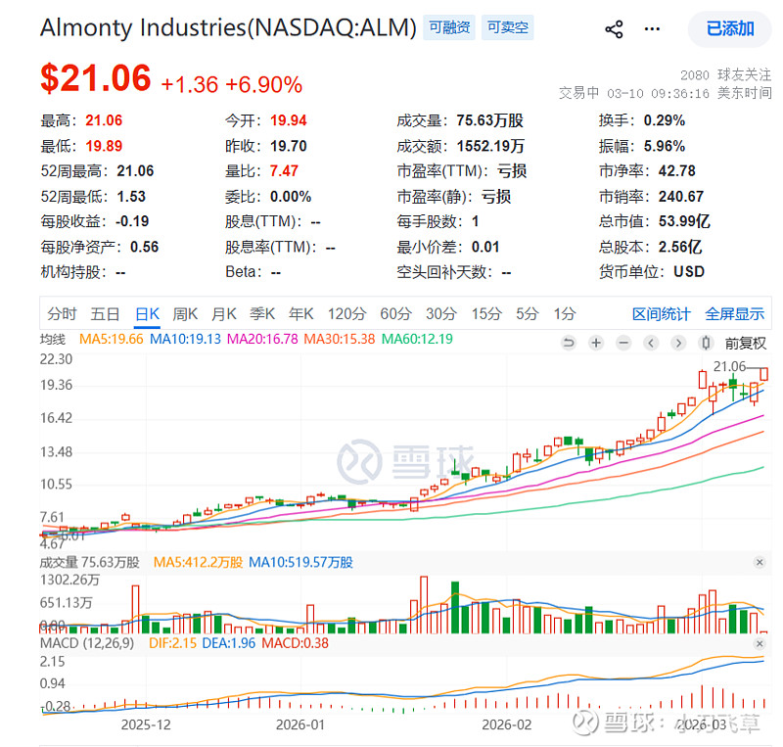Click 全屏显示 fullscreen link
The image size is (783, 747).
pyautogui.click(x=735, y=314)
